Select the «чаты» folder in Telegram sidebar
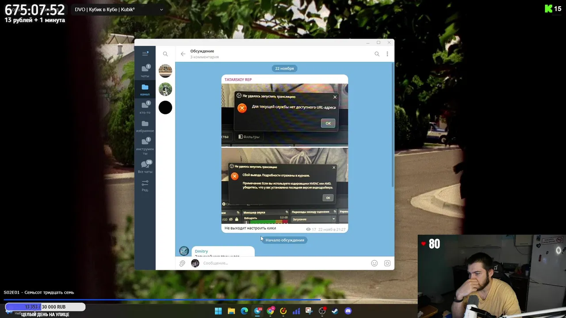 [145, 71]
